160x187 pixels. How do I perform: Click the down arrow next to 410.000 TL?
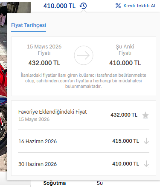(x=146, y=164)
